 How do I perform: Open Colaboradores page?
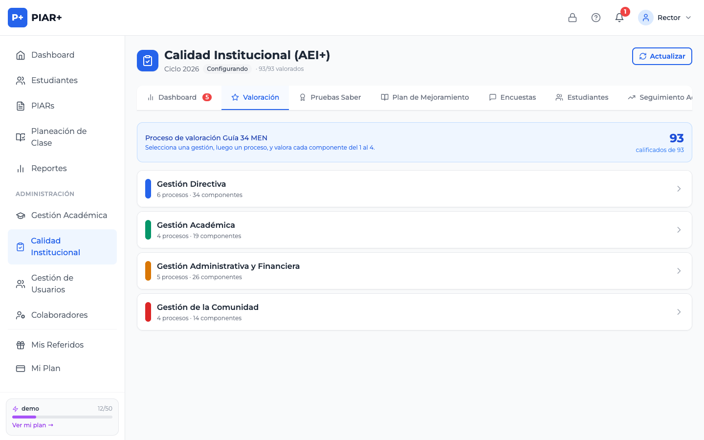pyautogui.click(x=63, y=315)
